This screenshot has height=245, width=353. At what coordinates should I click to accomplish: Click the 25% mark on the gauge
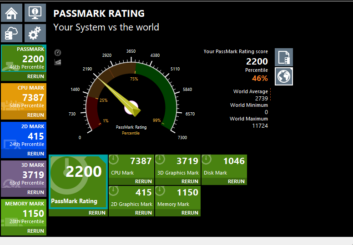coord(104,100)
